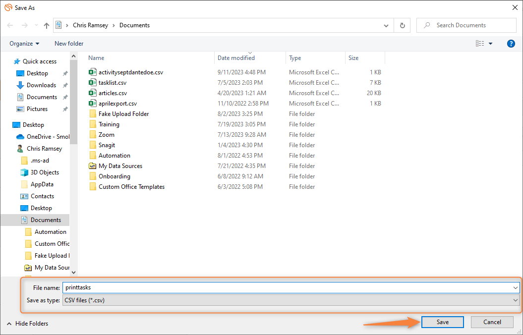523x335 pixels.
Task: Open the Organize dropdown menu
Action: click(24, 44)
